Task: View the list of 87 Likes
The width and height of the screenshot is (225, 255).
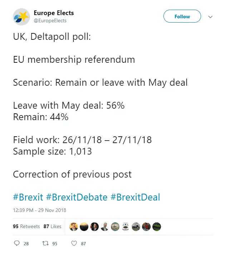Action: (53, 226)
